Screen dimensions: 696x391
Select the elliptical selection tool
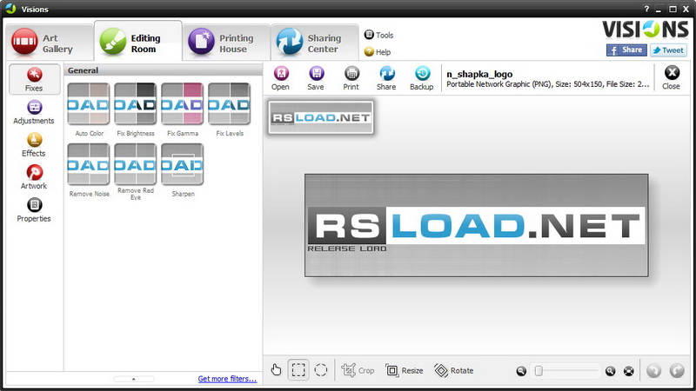pyautogui.click(x=321, y=370)
